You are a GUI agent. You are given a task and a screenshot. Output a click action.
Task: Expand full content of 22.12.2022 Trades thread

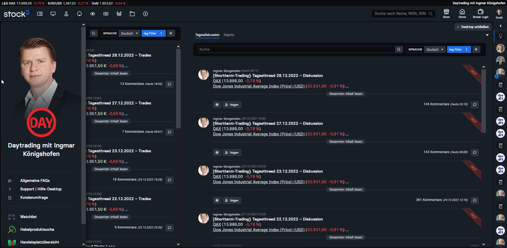pos(111,217)
